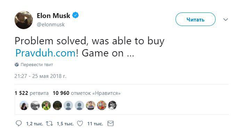Open Elon Musk's profile avatar

(x=24, y=20)
